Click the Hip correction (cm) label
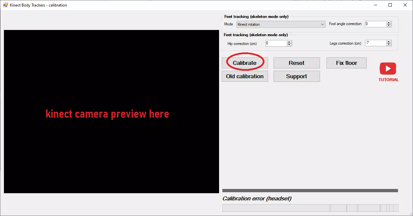This screenshot has height=216, width=413. click(x=242, y=44)
